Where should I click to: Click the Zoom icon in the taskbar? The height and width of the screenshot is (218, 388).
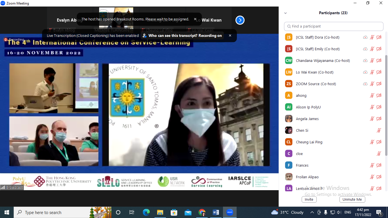click(230, 212)
